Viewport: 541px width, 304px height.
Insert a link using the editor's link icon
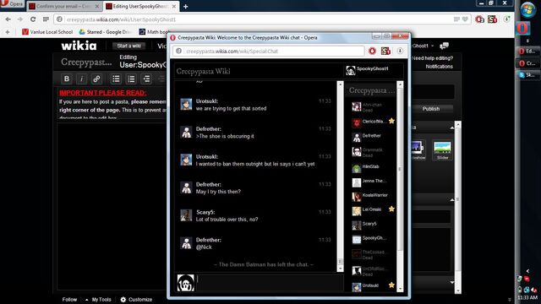[96, 79]
